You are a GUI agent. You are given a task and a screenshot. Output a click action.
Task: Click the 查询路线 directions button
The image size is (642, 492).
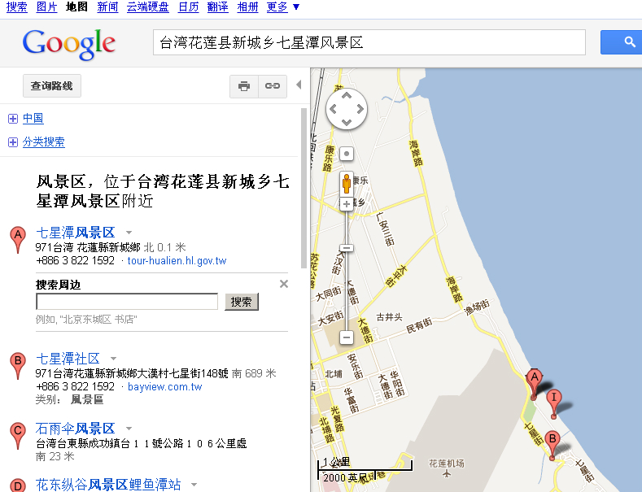point(52,86)
